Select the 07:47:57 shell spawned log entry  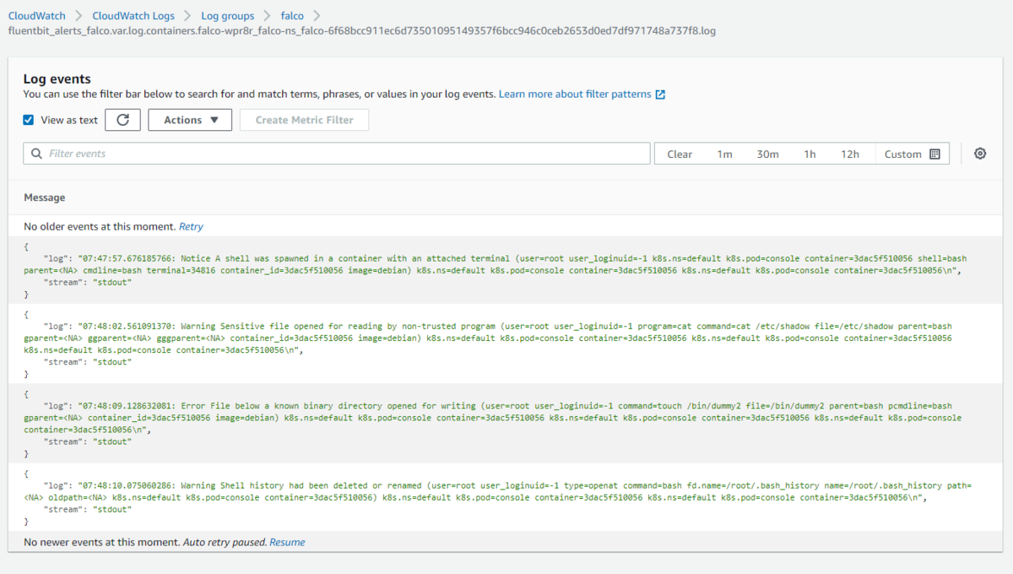506,270
